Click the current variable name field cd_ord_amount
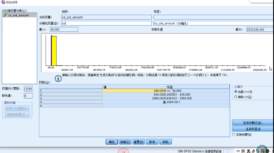This screenshot has width=274, height=153. 107,17
